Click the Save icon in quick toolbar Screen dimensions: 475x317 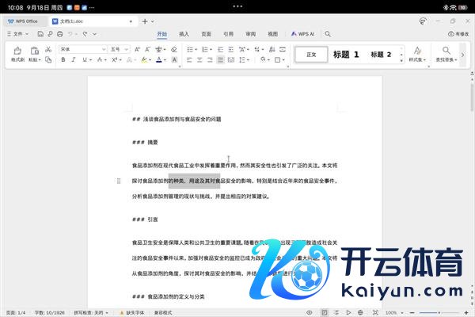pyautogui.click(x=40, y=34)
